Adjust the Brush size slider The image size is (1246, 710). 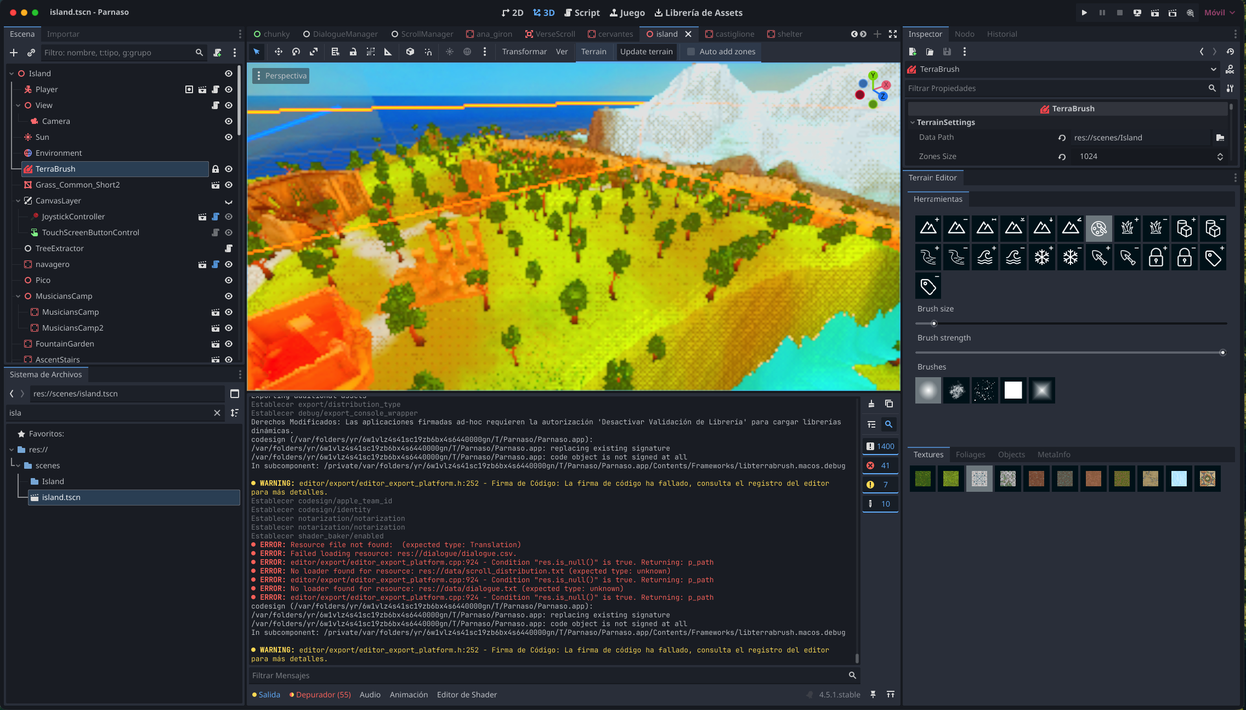click(x=934, y=323)
